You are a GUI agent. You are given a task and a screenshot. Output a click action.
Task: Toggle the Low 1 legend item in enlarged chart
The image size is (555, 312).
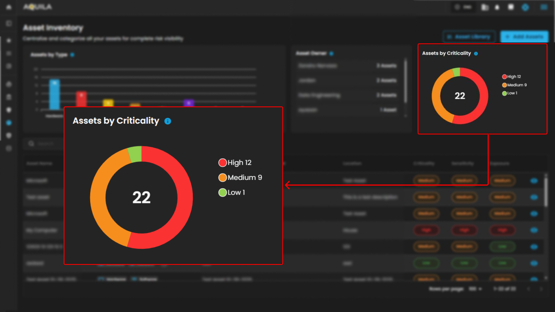click(x=232, y=193)
